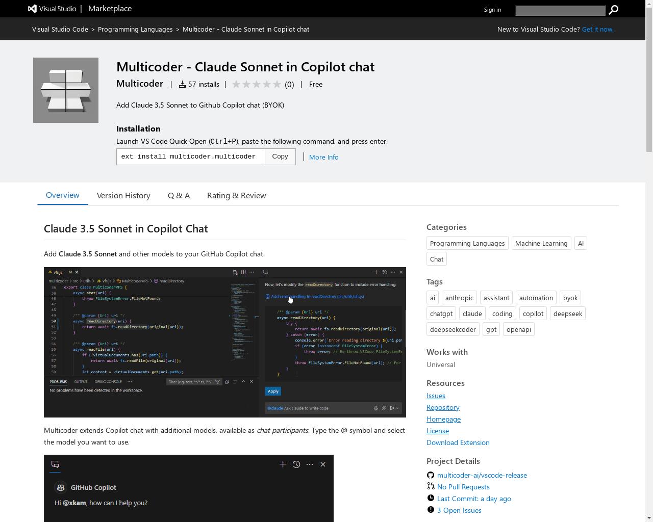Open the 3 Open Issues link

[x=459, y=510]
